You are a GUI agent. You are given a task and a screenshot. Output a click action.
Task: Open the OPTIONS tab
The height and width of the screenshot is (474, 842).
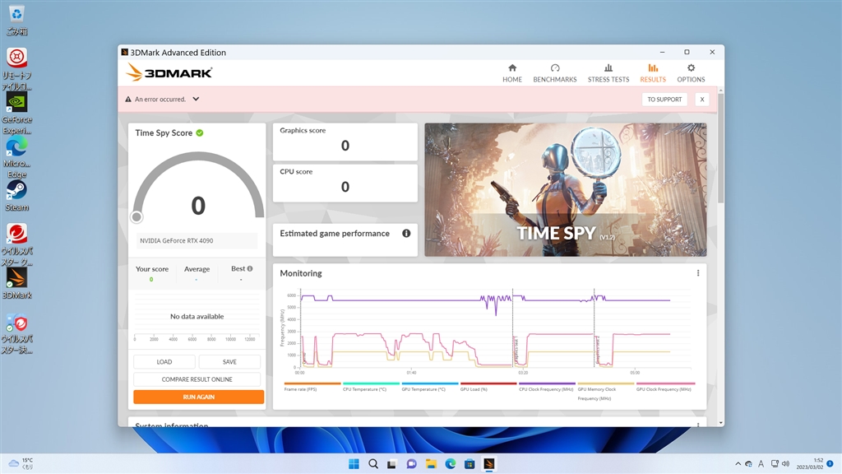(x=691, y=73)
